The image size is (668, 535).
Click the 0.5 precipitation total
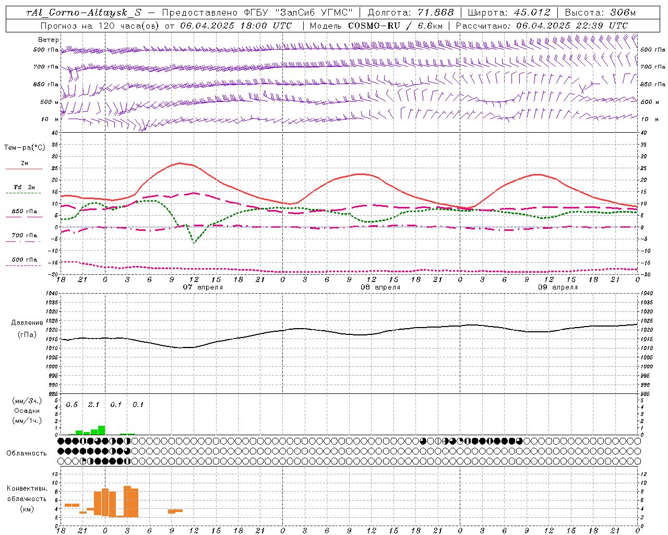tap(72, 404)
